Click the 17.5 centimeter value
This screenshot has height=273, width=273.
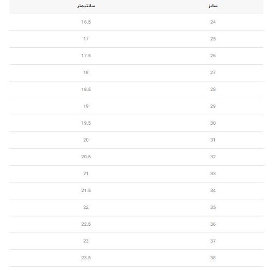tap(86, 56)
